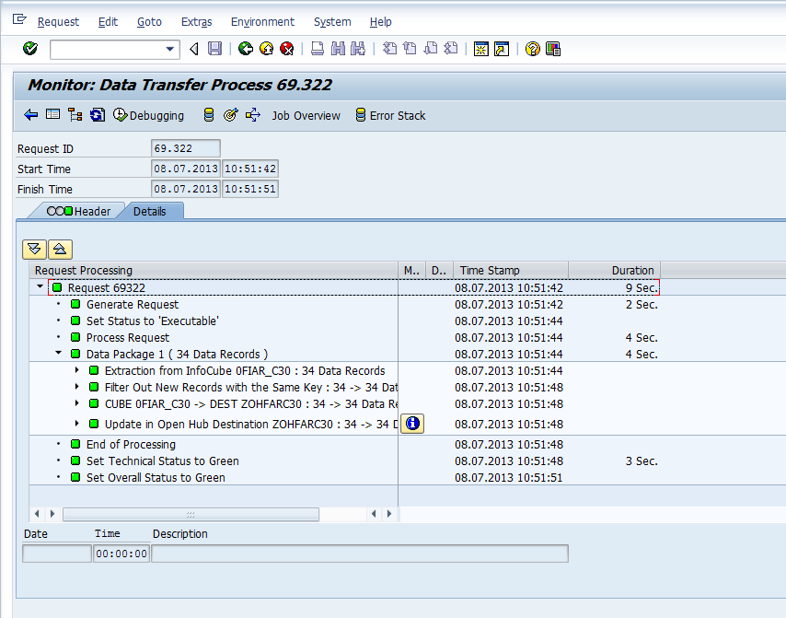Start the Debugging function
The height and width of the screenshot is (618, 786).
pos(147,115)
